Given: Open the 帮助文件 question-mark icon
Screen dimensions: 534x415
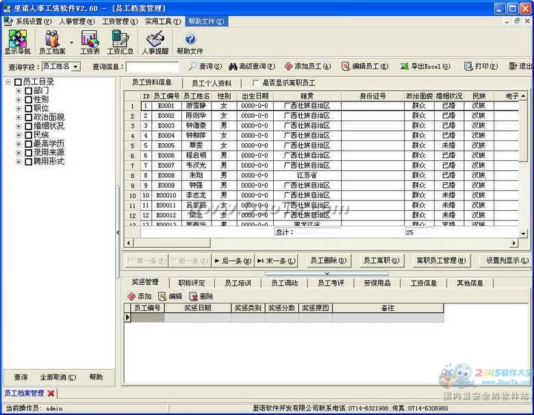Looking at the screenshot, I should point(190,42).
